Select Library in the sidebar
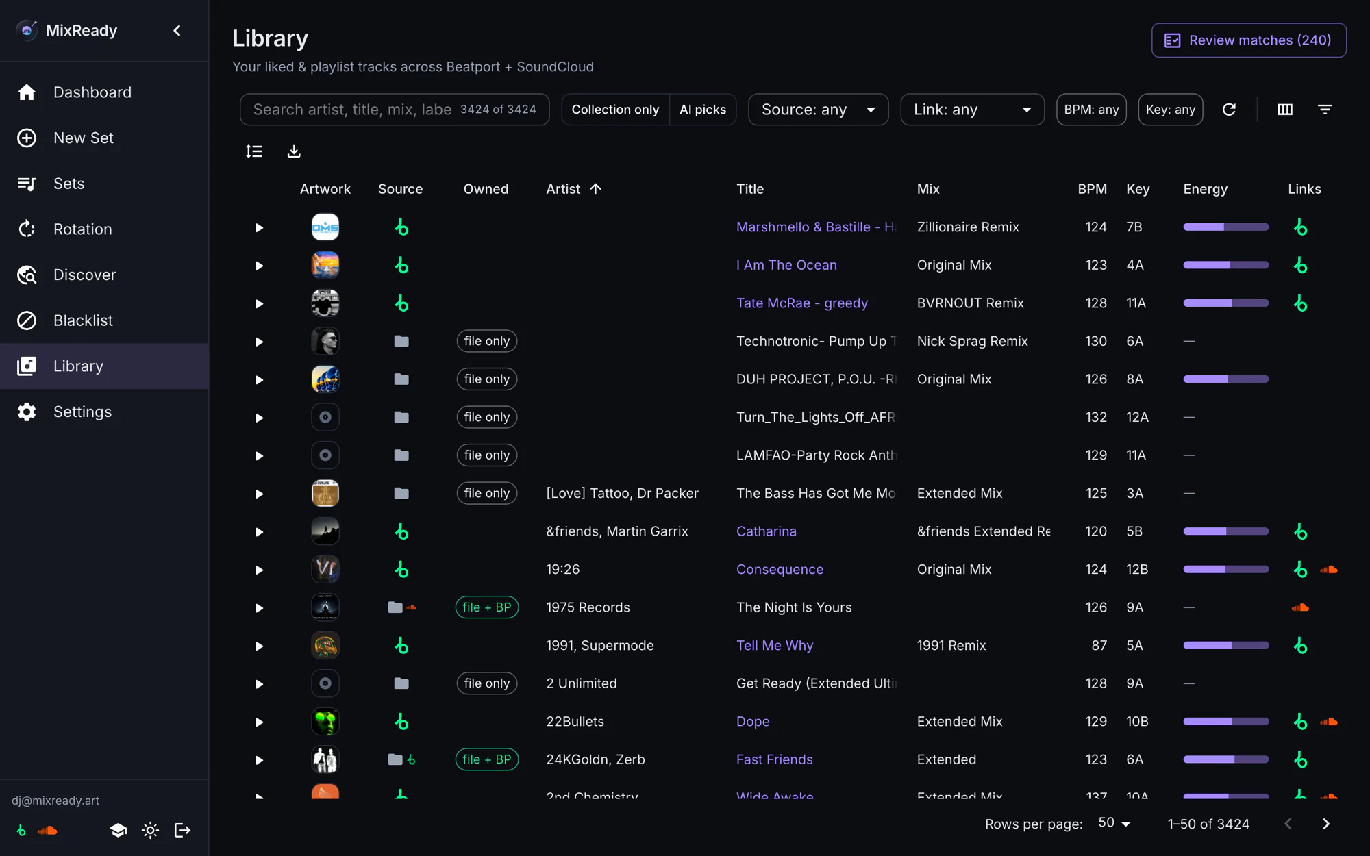The width and height of the screenshot is (1370, 856). pos(104,366)
